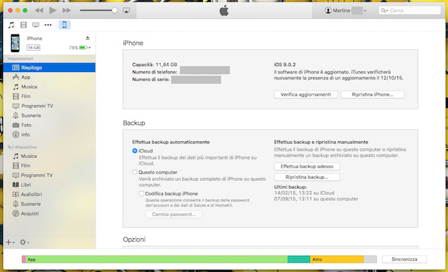Click the battery 78% indicator
This screenshot has height=272, width=448.
[x=80, y=48]
